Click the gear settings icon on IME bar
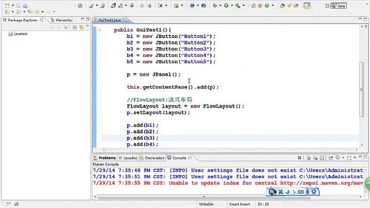Screen dimensions: 370x208 (x=314, y=192)
